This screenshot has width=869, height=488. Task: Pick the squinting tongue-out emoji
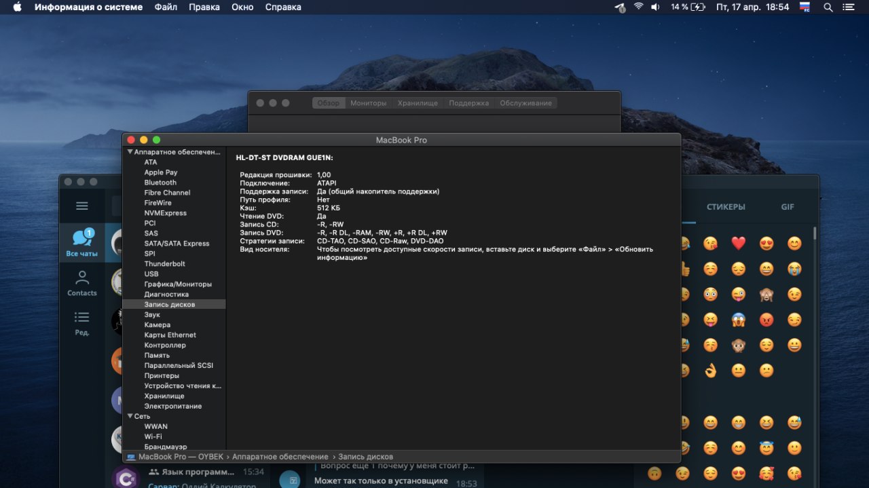(711, 319)
